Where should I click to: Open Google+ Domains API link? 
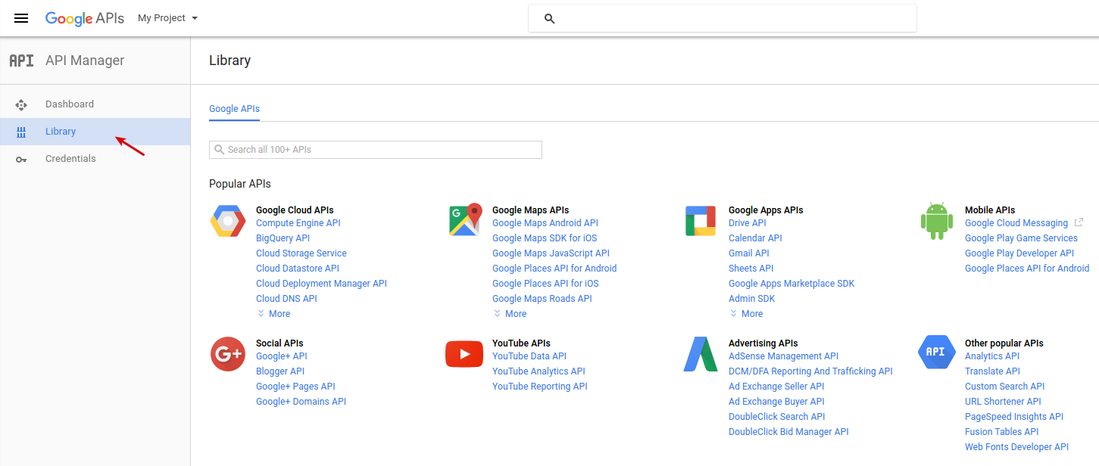(301, 402)
